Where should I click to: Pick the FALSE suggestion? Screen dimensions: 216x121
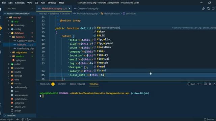(101, 36)
